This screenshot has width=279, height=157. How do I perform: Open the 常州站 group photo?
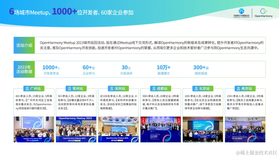pos(76,129)
